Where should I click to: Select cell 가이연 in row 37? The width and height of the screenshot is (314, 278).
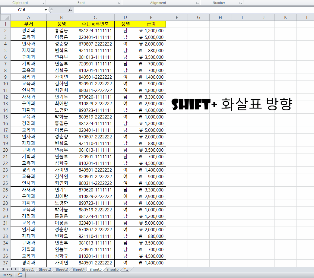[61, 263]
